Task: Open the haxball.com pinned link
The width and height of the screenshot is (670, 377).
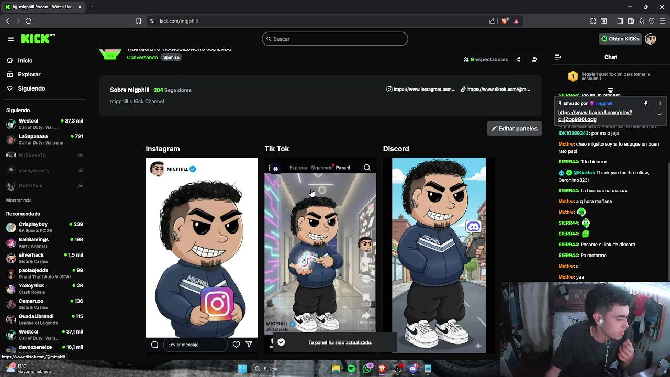Action: coord(595,116)
